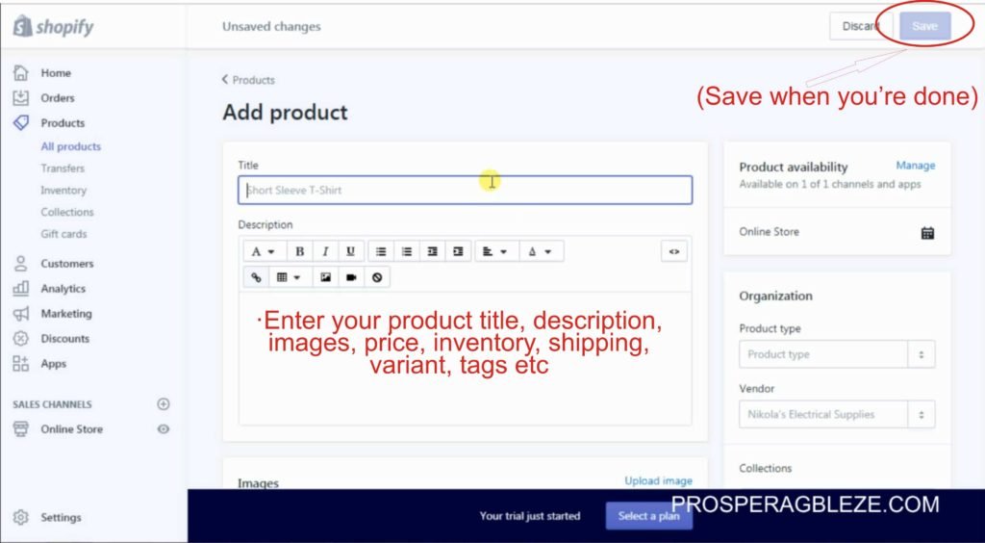View online store via eye icon
The width and height of the screenshot is (985, 543).
pyautogui.click(x=164, y=429)
